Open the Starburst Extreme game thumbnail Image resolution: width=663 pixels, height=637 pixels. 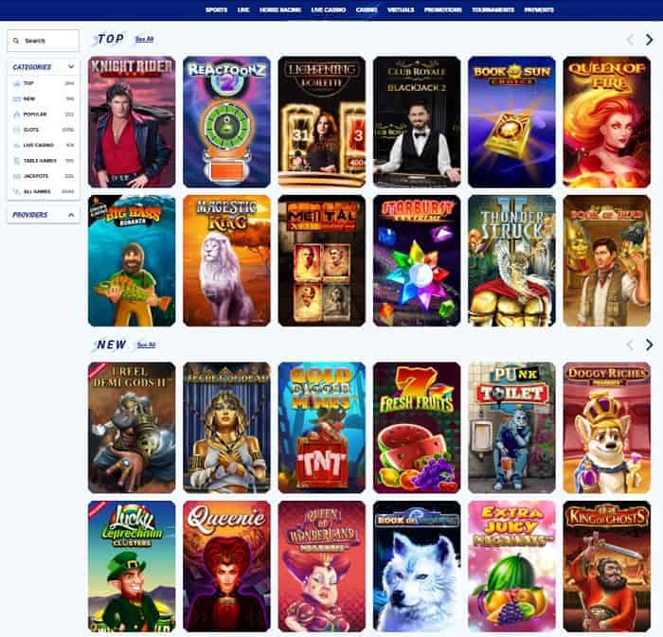417,260
